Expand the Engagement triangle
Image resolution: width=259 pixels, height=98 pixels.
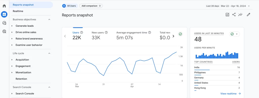click(12, 66)
